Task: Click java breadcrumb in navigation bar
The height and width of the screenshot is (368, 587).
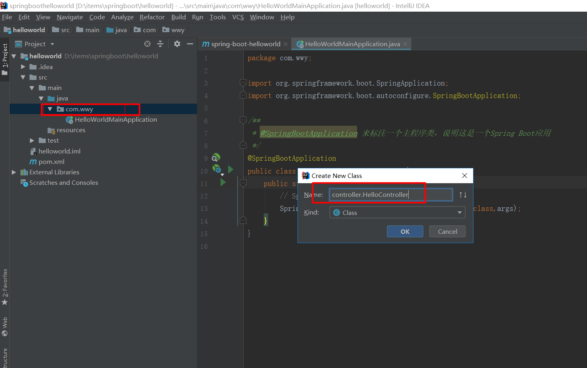Action: coord(117,30)
